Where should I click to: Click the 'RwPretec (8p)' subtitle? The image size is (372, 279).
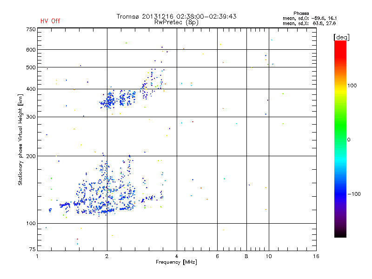(x=176, y=22)
